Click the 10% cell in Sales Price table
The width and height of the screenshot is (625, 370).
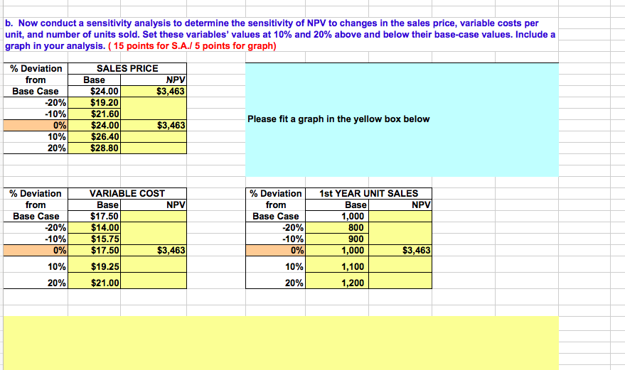[x=36, y=136]
